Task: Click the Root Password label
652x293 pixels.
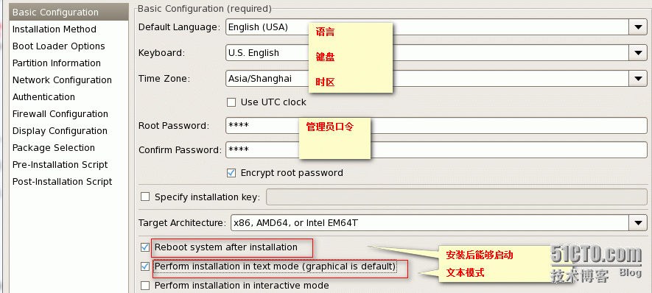Action: point(173,125)
